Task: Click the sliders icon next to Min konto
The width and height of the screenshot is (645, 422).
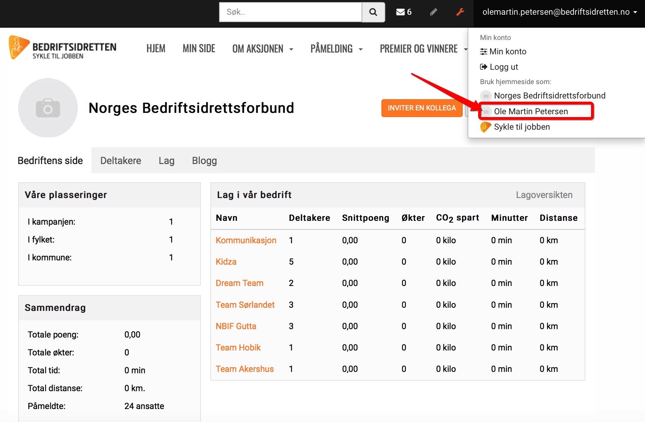Action: pos(483,52)
